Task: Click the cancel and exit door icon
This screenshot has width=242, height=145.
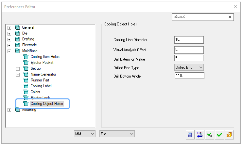Action: (229, 135)
